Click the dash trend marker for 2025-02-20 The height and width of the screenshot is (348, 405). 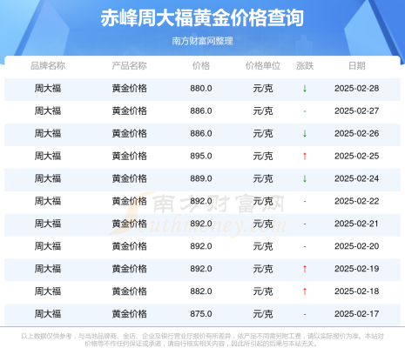pyautogui.click(x=305, y=246)
